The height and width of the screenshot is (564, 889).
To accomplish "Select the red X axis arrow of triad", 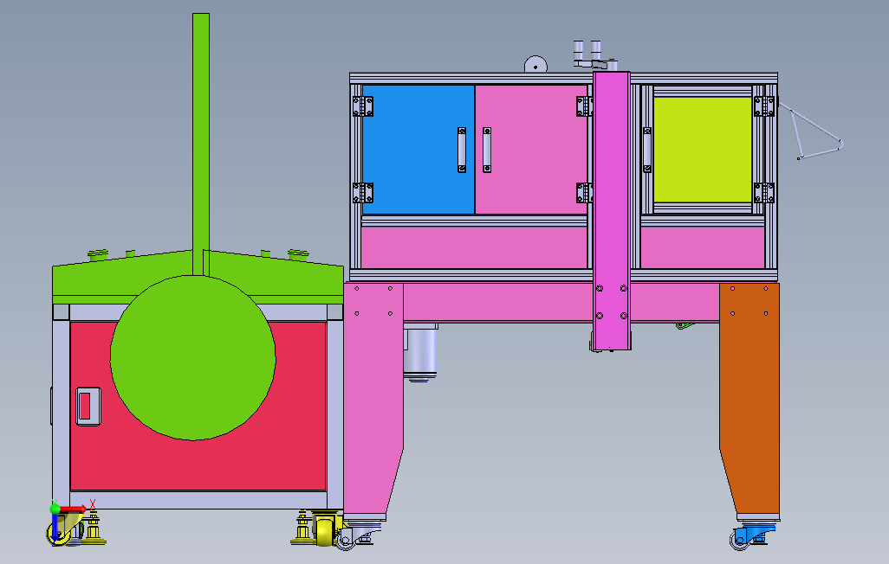I will point(73,510).
